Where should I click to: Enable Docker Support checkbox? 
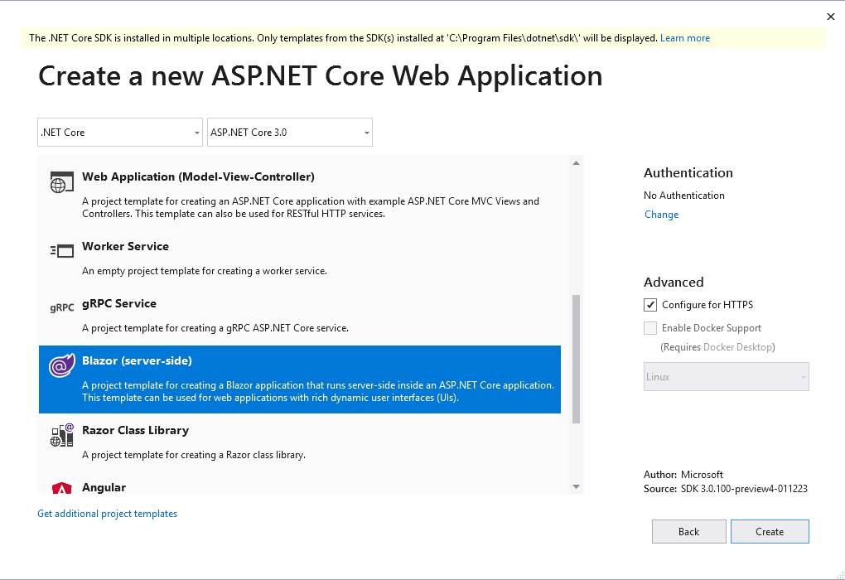click(650, 328)
